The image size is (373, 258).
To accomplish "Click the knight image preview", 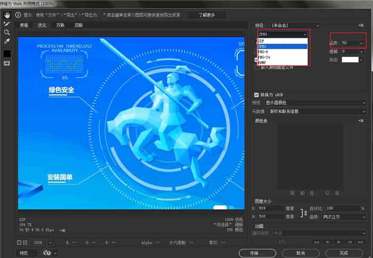I will (131, 123).
